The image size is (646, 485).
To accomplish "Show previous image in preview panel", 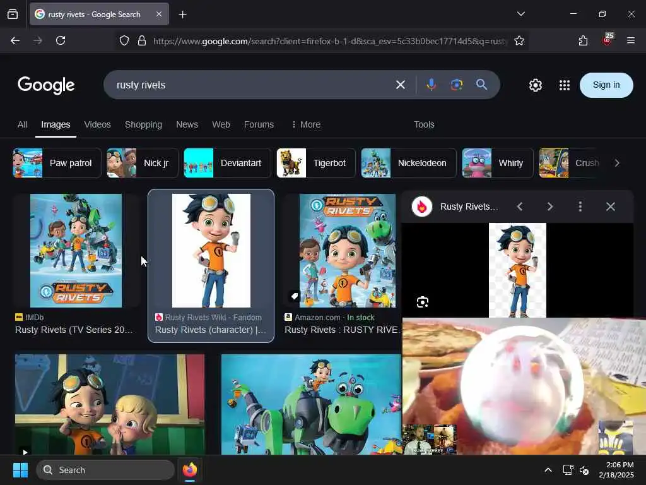I will pyautogui.click(x=520, y=207).
